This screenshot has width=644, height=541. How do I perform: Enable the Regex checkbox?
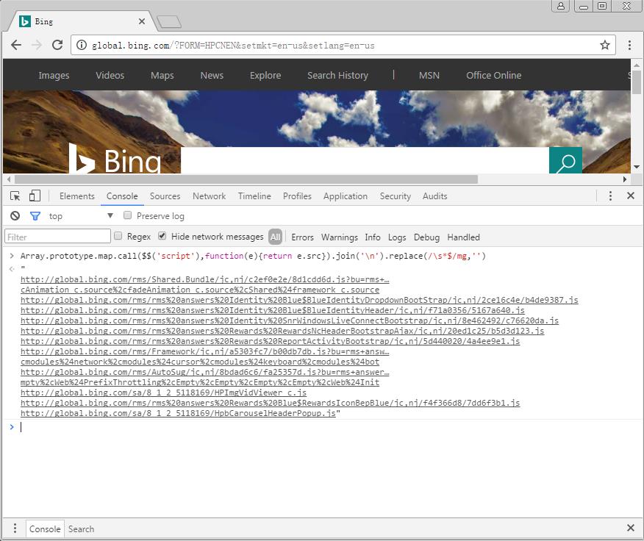118,236
